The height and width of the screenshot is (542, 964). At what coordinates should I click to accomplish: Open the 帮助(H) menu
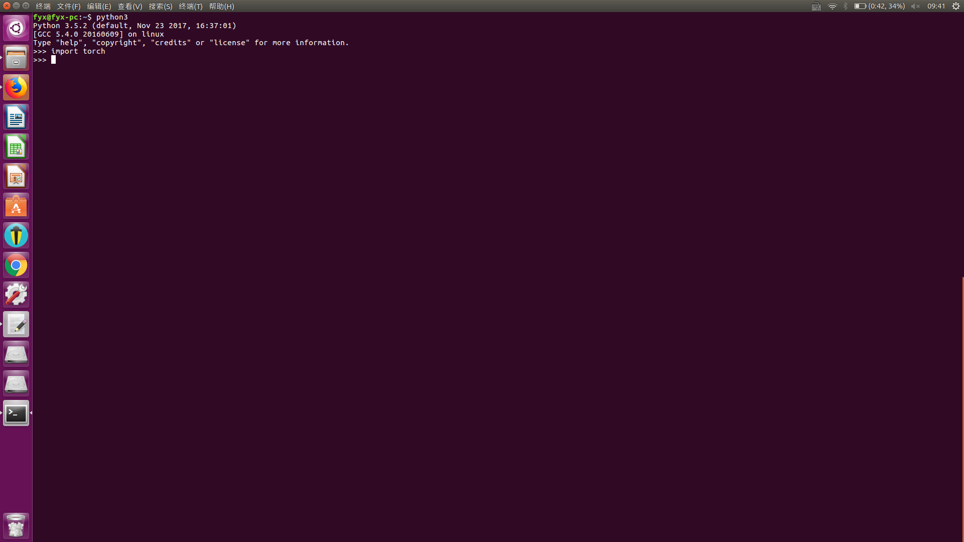pos(221,6)
